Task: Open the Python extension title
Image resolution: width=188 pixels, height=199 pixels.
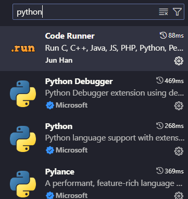Action: [x=59, y=126]
